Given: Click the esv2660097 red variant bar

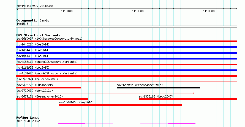Looking at the screenshot, I should pyautogui.click(x=127, y=41).
